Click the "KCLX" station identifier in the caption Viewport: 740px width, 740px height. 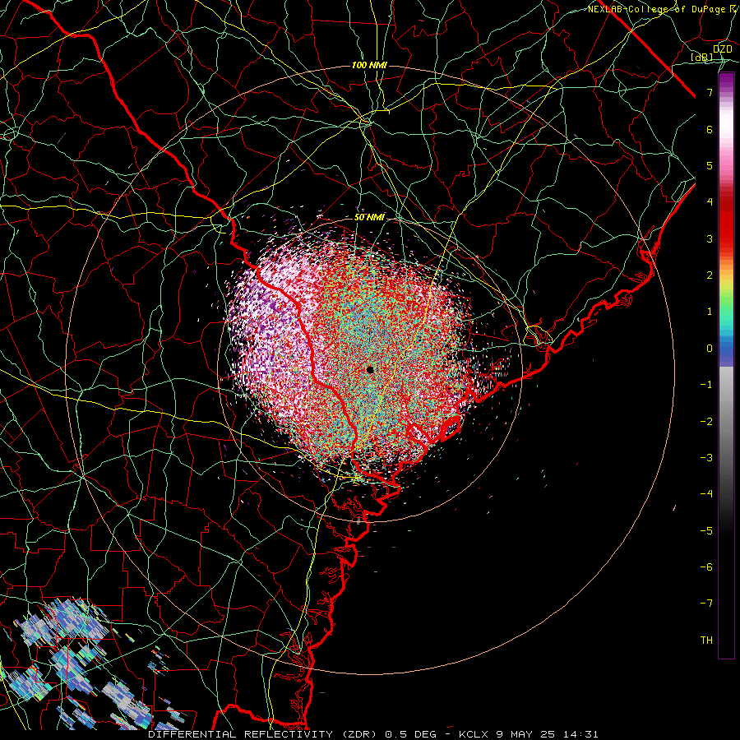[474, 734]
